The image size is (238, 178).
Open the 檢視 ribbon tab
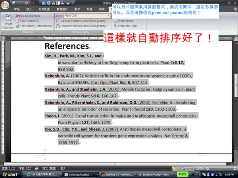[102, 9]
